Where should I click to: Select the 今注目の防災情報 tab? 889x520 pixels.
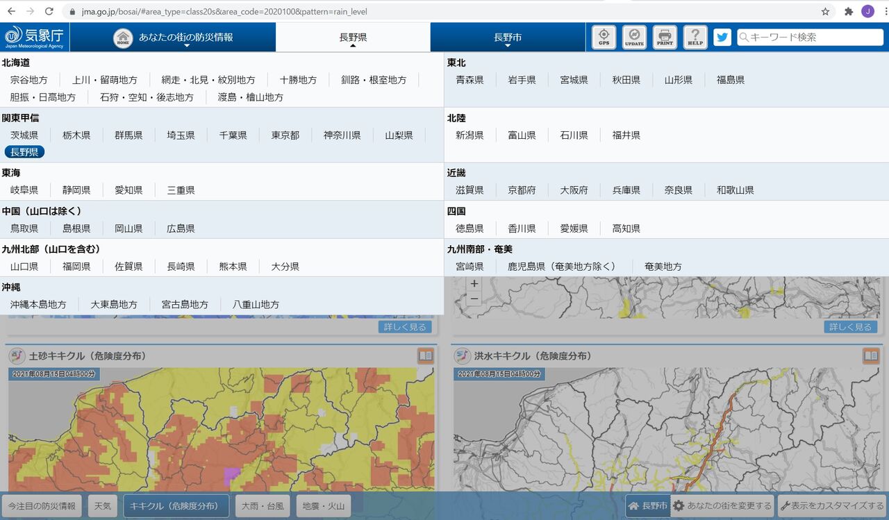coord(42,506)
